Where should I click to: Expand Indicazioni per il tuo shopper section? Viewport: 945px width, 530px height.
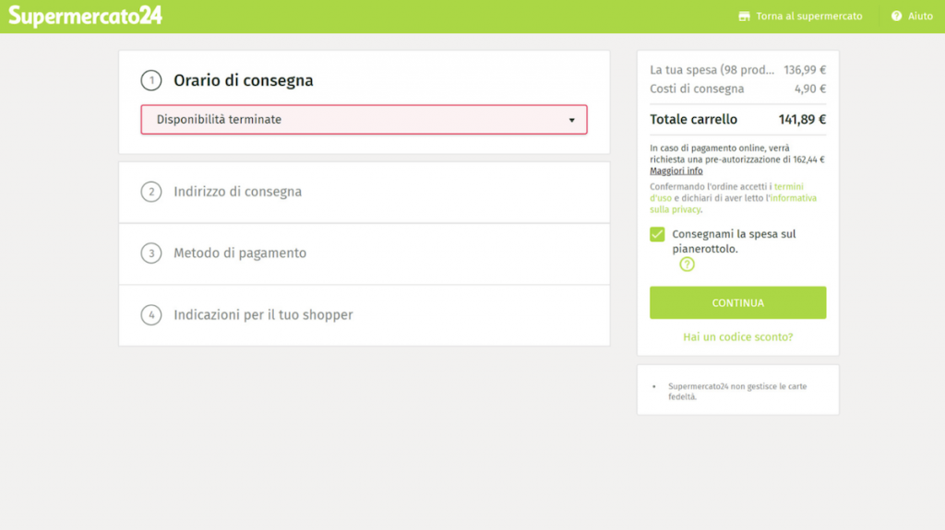point(263,314)
